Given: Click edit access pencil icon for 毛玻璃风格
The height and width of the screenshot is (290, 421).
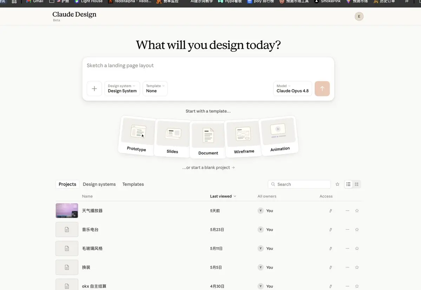Looking at the screenshot, I should [330, 248].
